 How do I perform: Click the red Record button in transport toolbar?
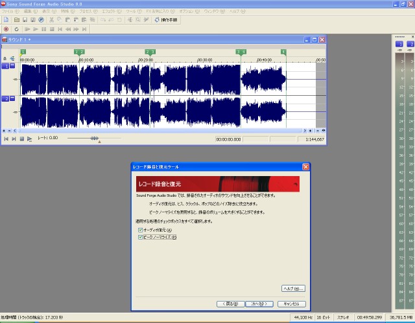(5, 29)
